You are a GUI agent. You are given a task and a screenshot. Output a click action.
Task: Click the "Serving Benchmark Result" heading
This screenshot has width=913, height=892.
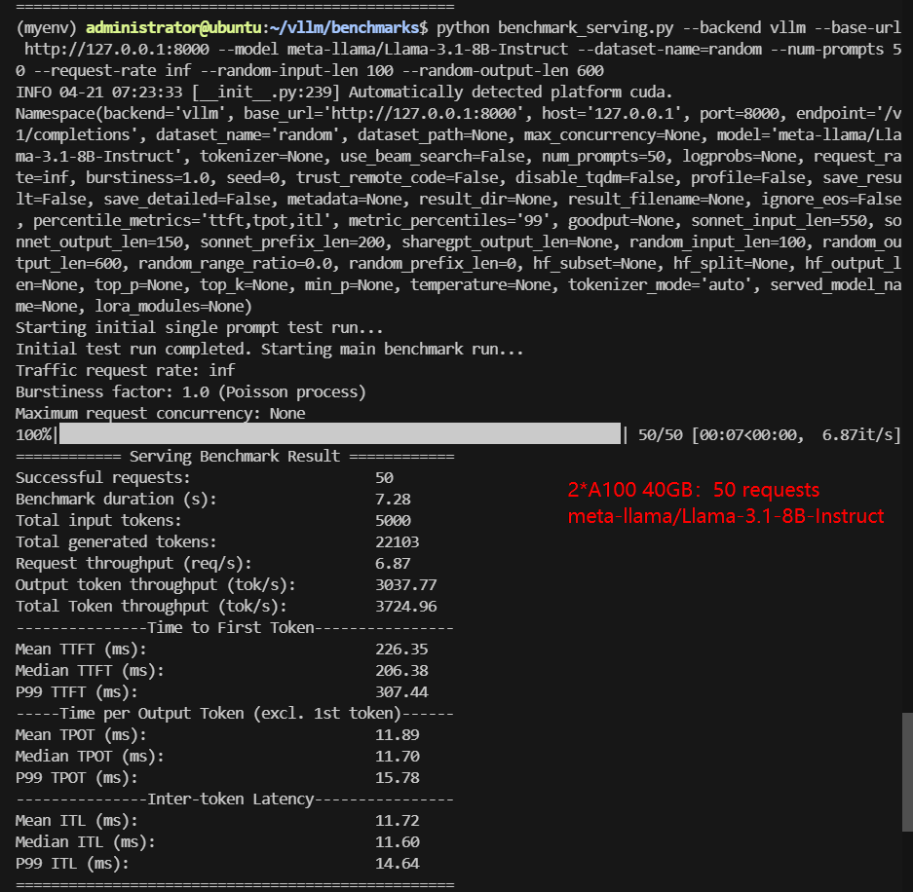point(235,456)
